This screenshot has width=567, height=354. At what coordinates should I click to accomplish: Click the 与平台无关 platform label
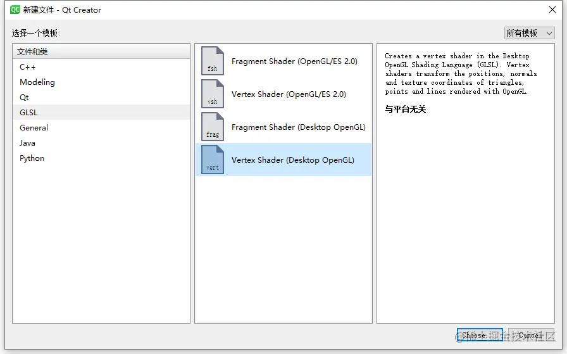(406, 109)
